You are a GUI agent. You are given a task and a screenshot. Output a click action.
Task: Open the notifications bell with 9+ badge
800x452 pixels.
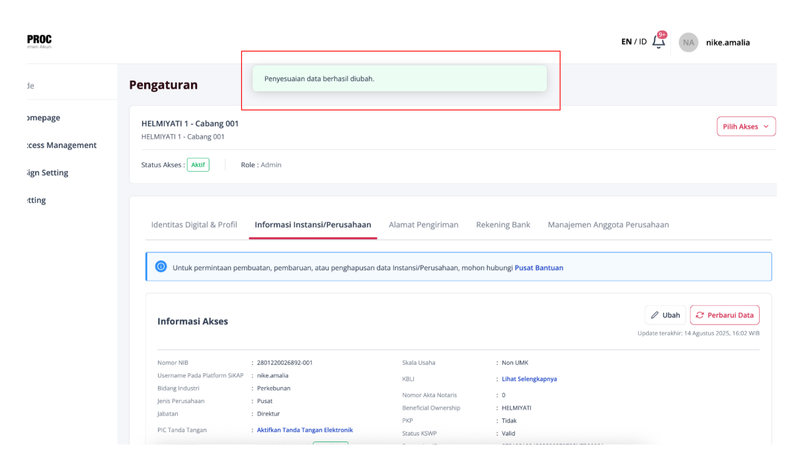click(659, 41)
